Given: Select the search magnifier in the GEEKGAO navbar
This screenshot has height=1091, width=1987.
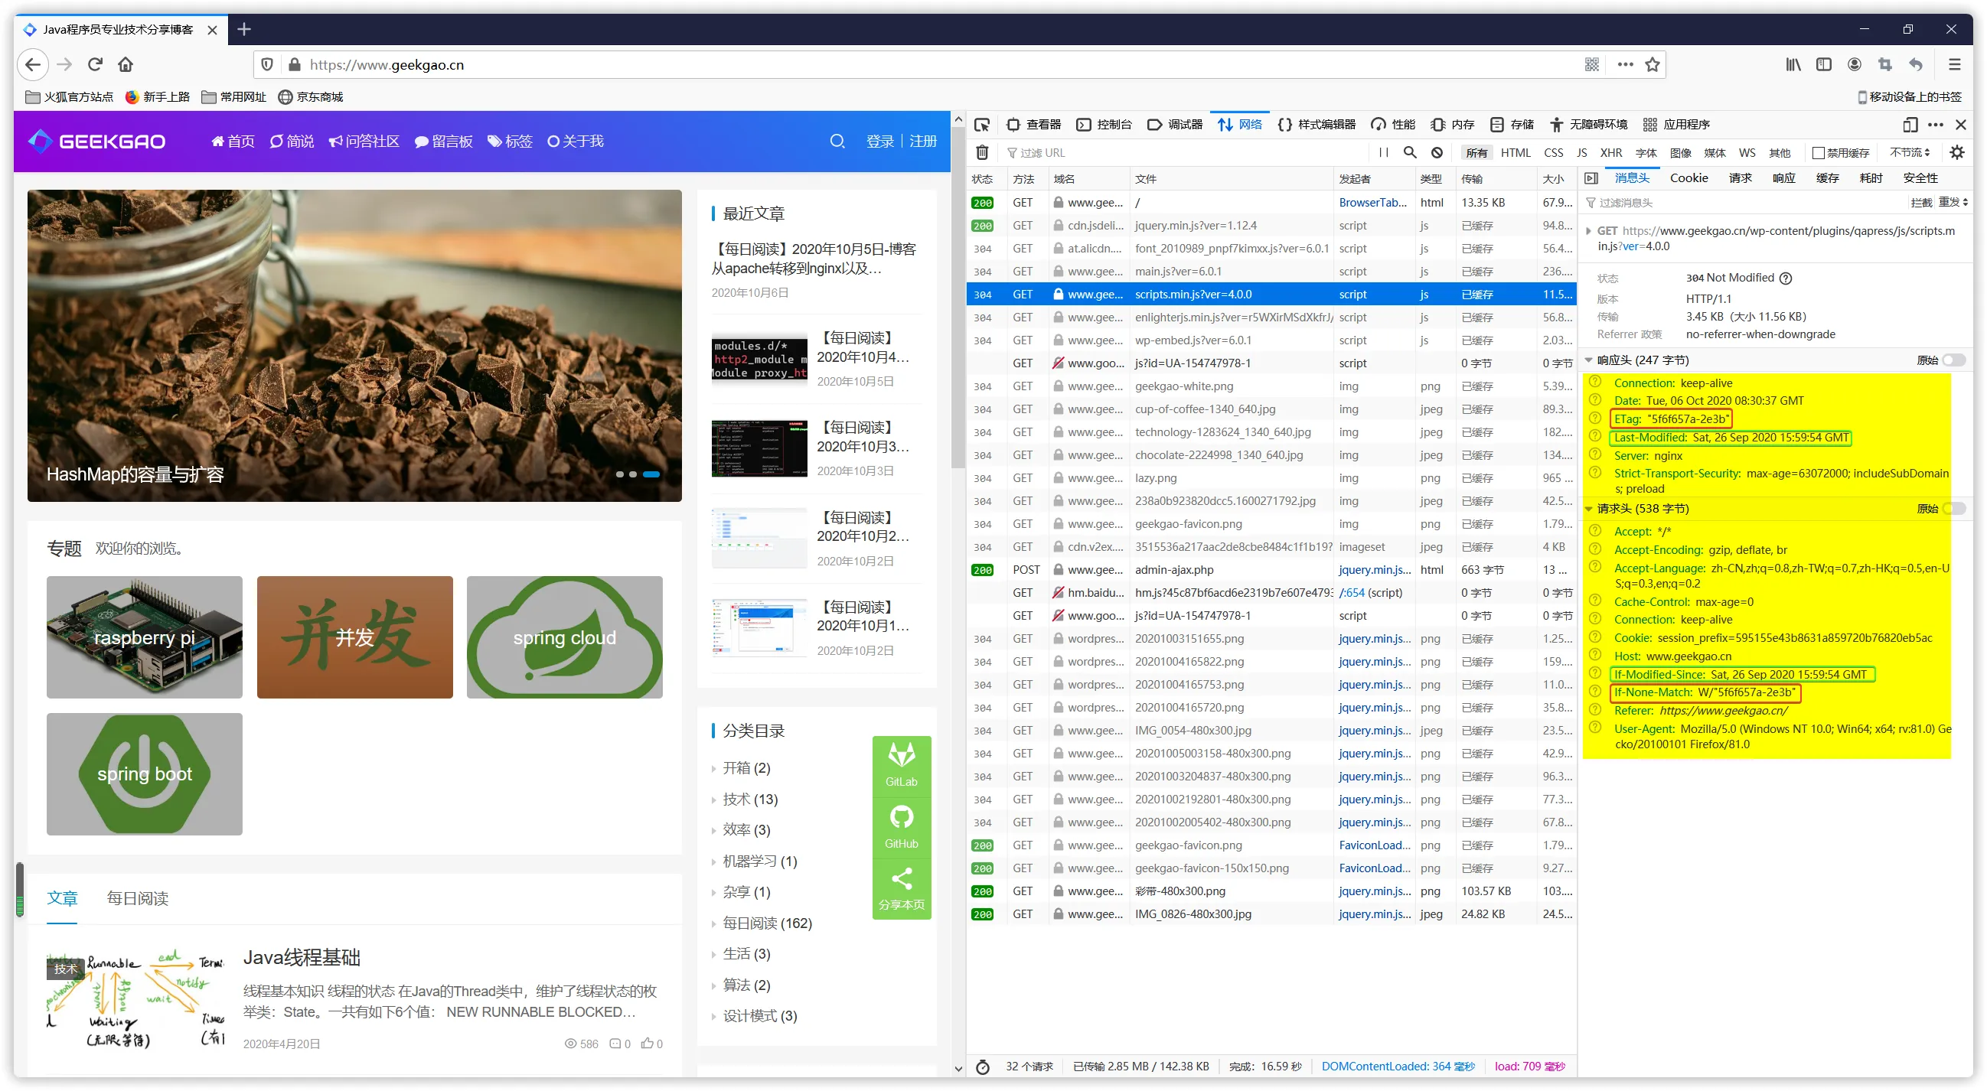Looking at the screenshot, I should tap(837, 141).
